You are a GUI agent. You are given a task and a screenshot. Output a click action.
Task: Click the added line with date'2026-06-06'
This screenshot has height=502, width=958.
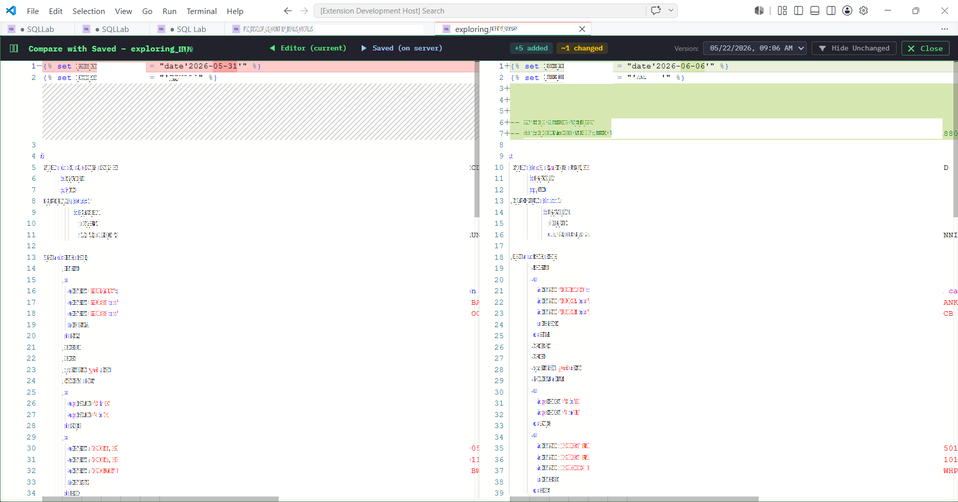pos(732,66)
